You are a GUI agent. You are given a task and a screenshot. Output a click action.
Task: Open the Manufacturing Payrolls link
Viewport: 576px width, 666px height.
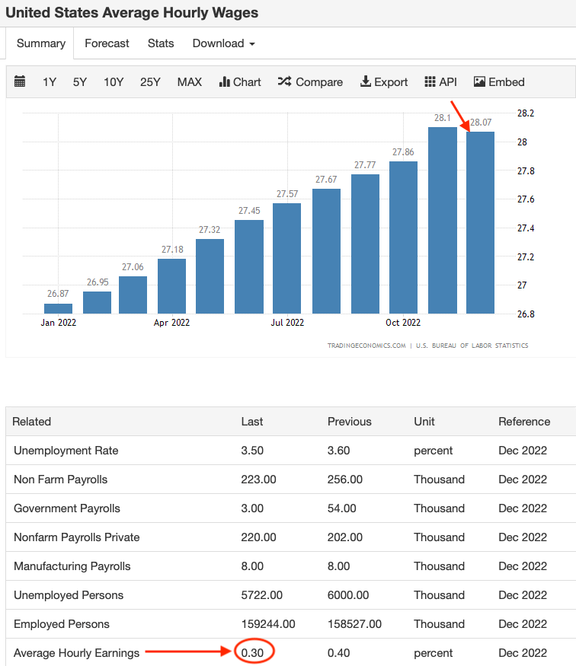pos(72,566)
